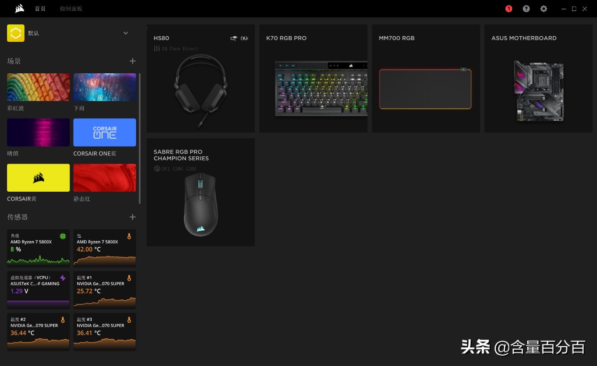Open the help question mark icon
The width and height of the screenshot is (597, 366).
(x=526, y=9)
